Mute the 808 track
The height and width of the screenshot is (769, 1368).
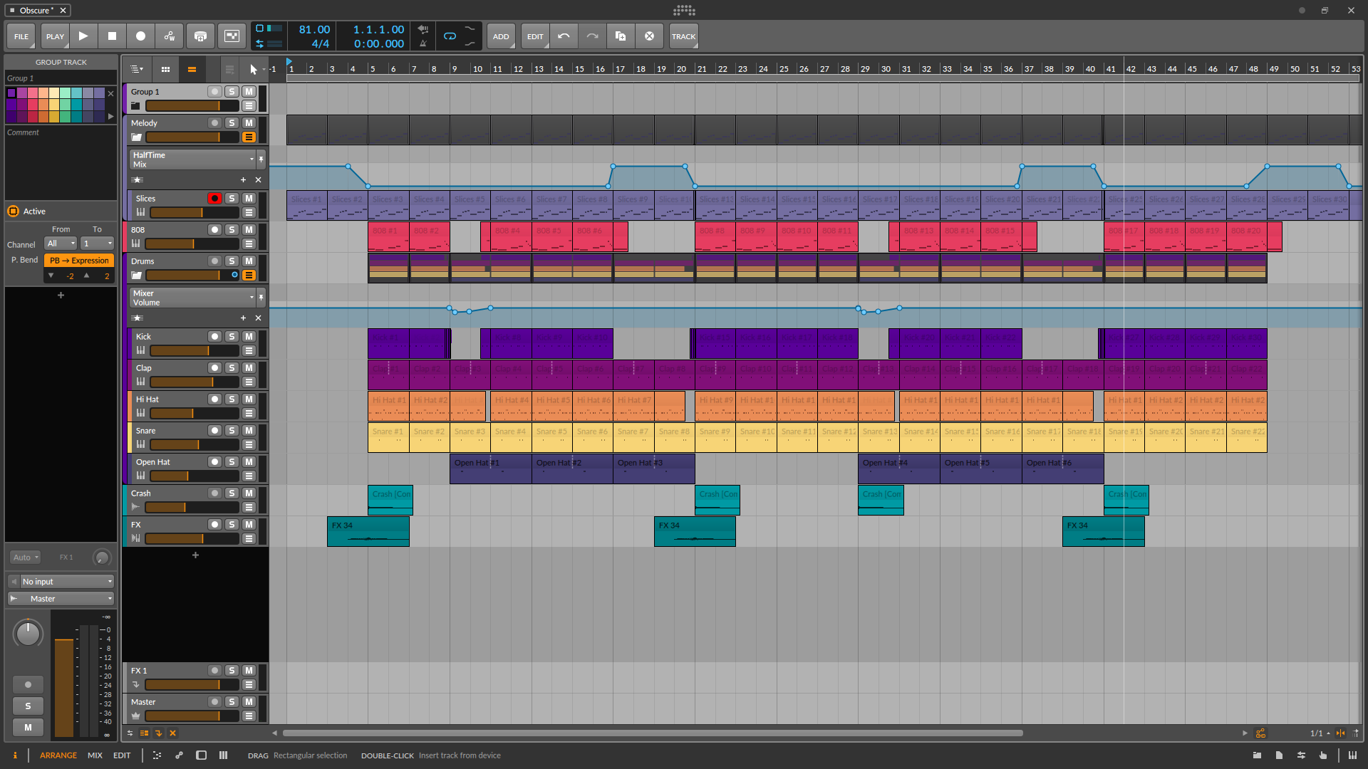click(x=249, y=230)
